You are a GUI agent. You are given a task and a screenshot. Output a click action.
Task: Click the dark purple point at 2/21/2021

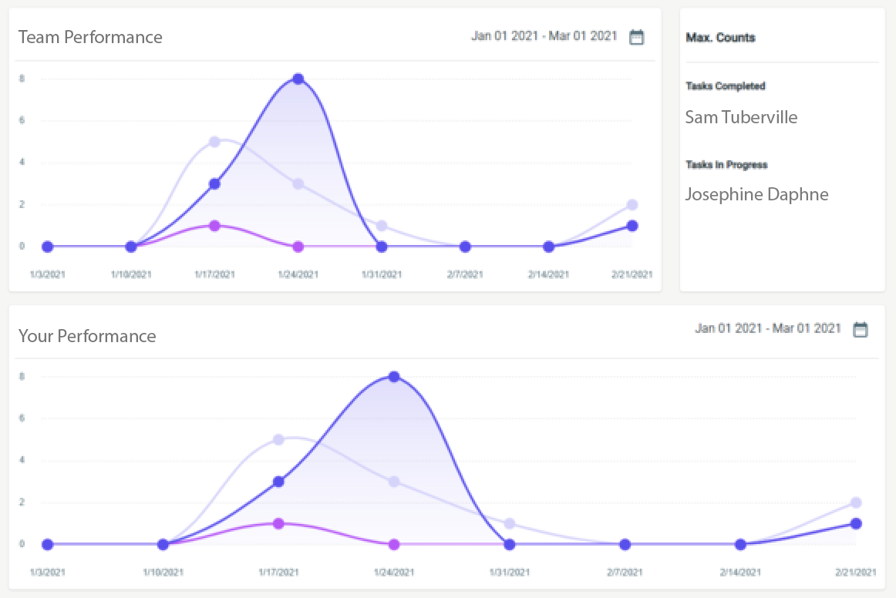point(632,226)
